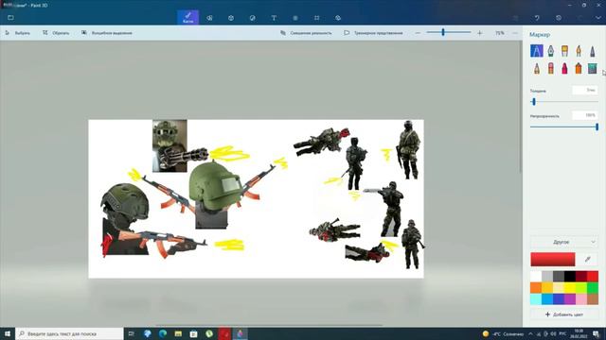The width and height of the screenshot is (606, 340).
Task: Select the Watercolor brush
Action: click(x=579, y=51)
